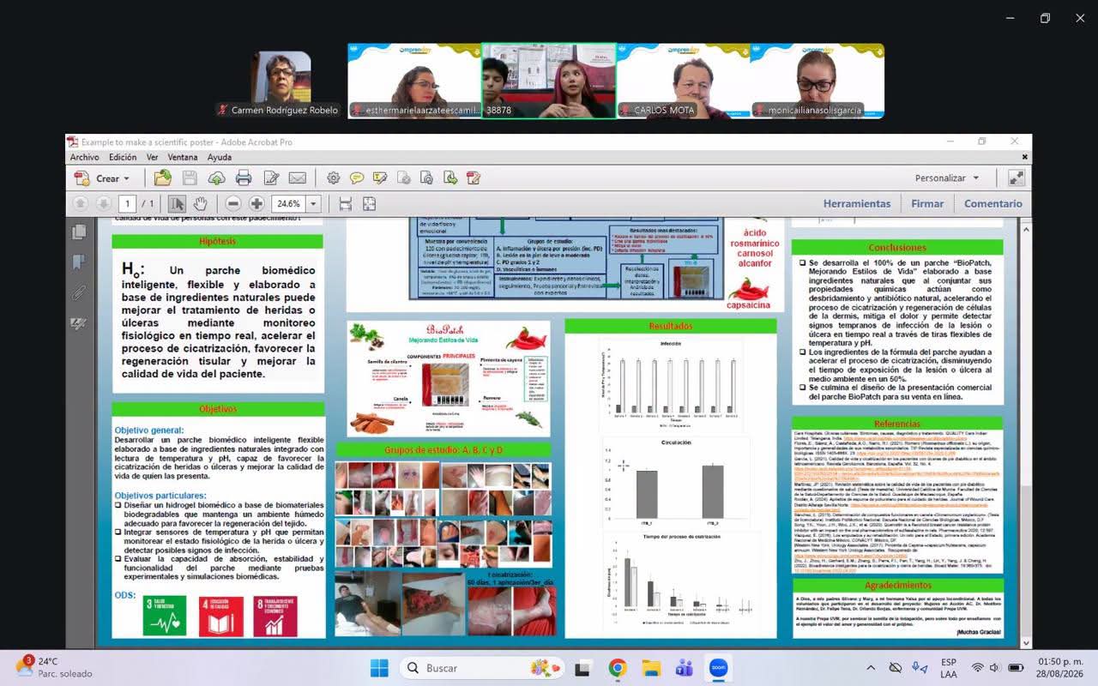
Task: Open Google Chrome from the taskbar
Action: click(618, 668)
